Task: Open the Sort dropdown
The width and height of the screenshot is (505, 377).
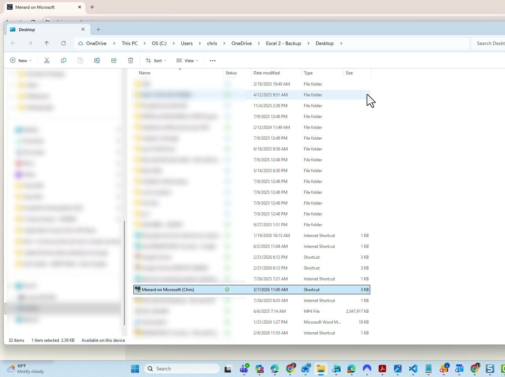Action: coord(156,60)
